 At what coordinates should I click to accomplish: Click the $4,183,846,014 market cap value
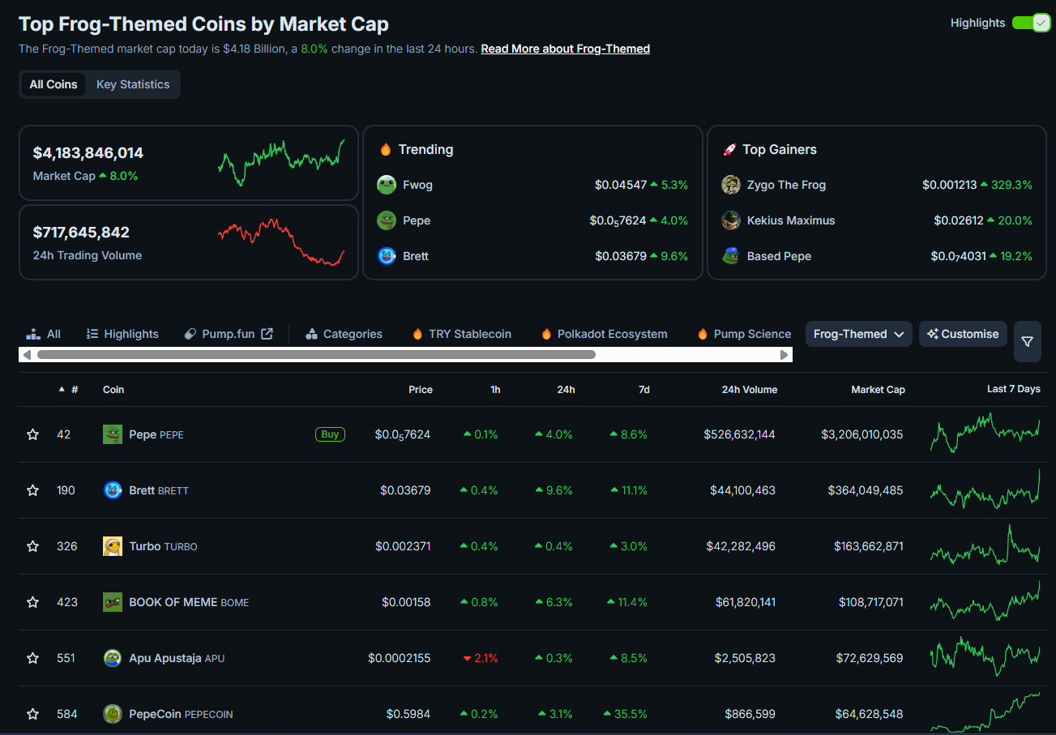pyautogui.click(x=88, y=152)
